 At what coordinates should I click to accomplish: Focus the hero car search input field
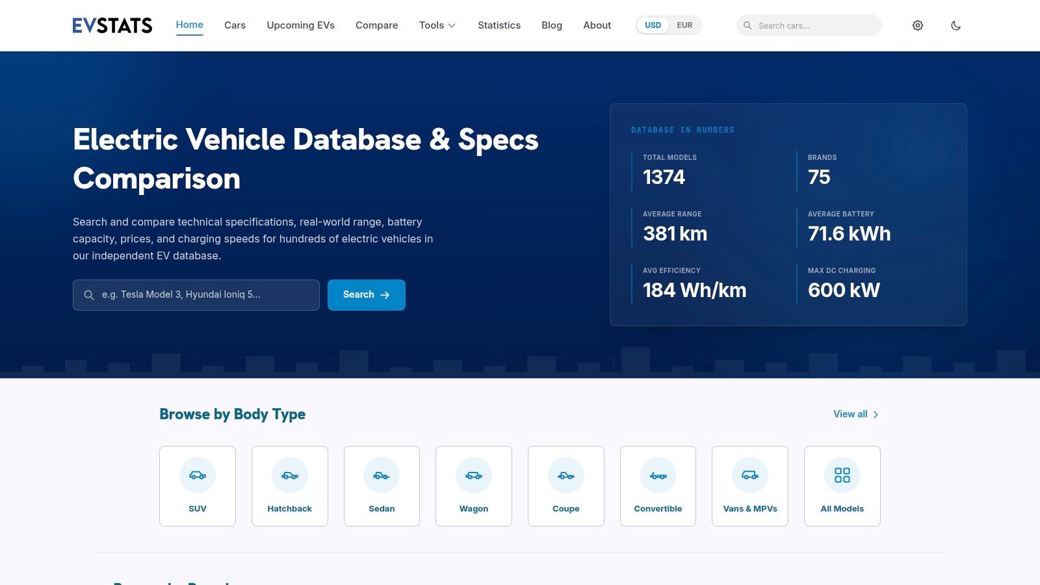pyautogui.click(x=196, y=295)
